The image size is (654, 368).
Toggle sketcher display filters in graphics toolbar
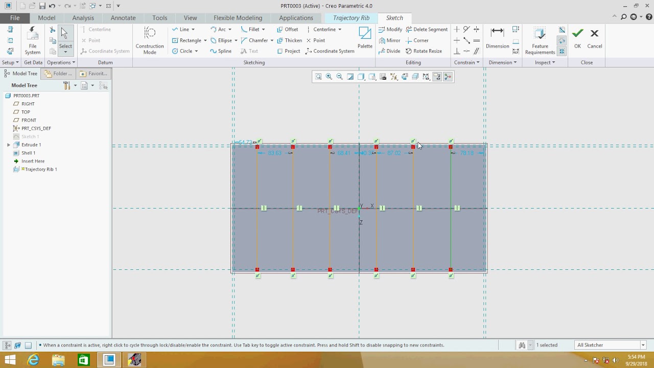(426, 77)
